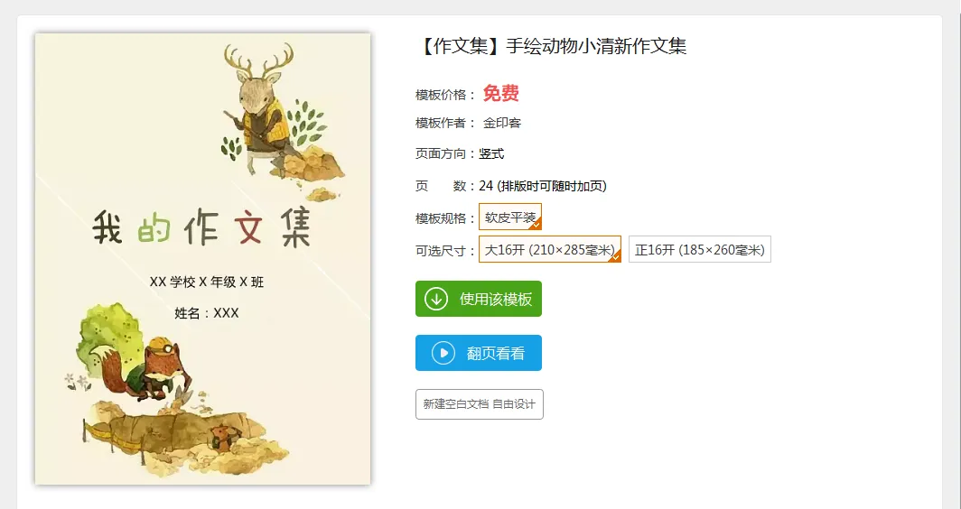Click the 我的作文集 heading on the cover
Image resolution: width=961 pixels, height=509 pixels.
202,227
